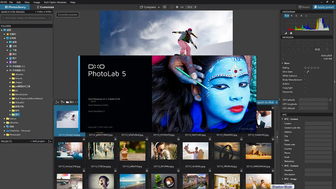336x189 pixels.
Task: Open DxO Optics Modules menu
Action: (55, 2)
